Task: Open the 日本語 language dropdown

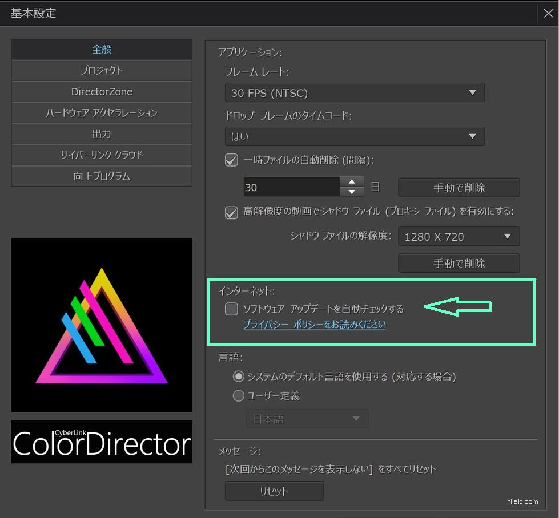Action: pos(307,419)
